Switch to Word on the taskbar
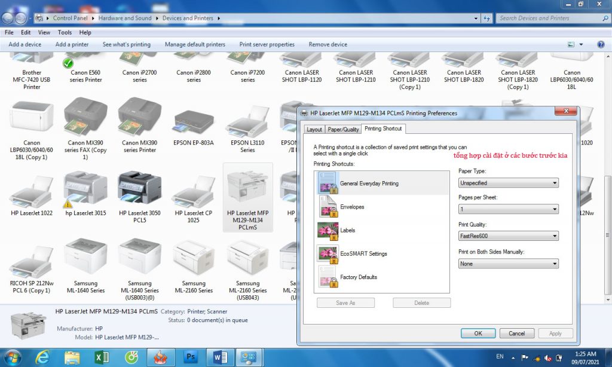This screenshot has width=612, height=367. [x=220, y=357]
